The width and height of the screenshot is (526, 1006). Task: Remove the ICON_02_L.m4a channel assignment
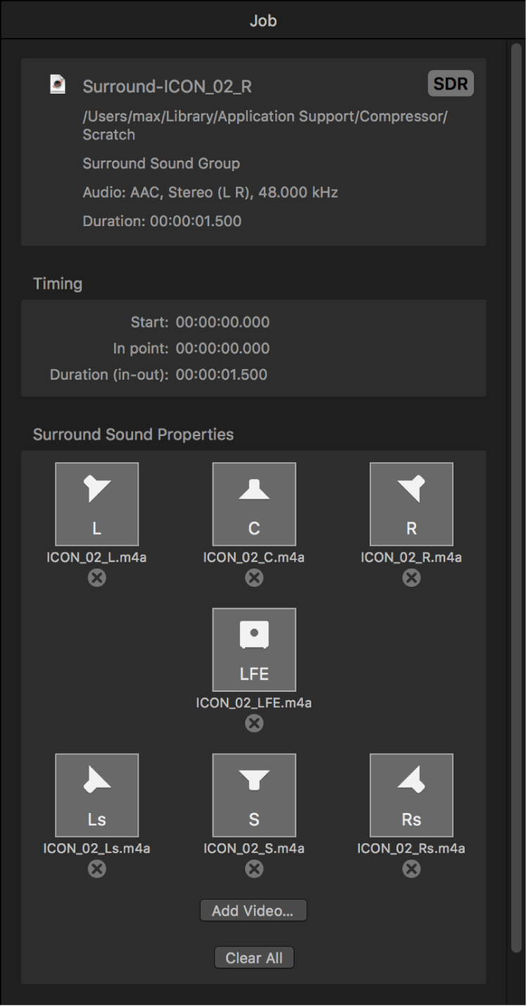96,578
